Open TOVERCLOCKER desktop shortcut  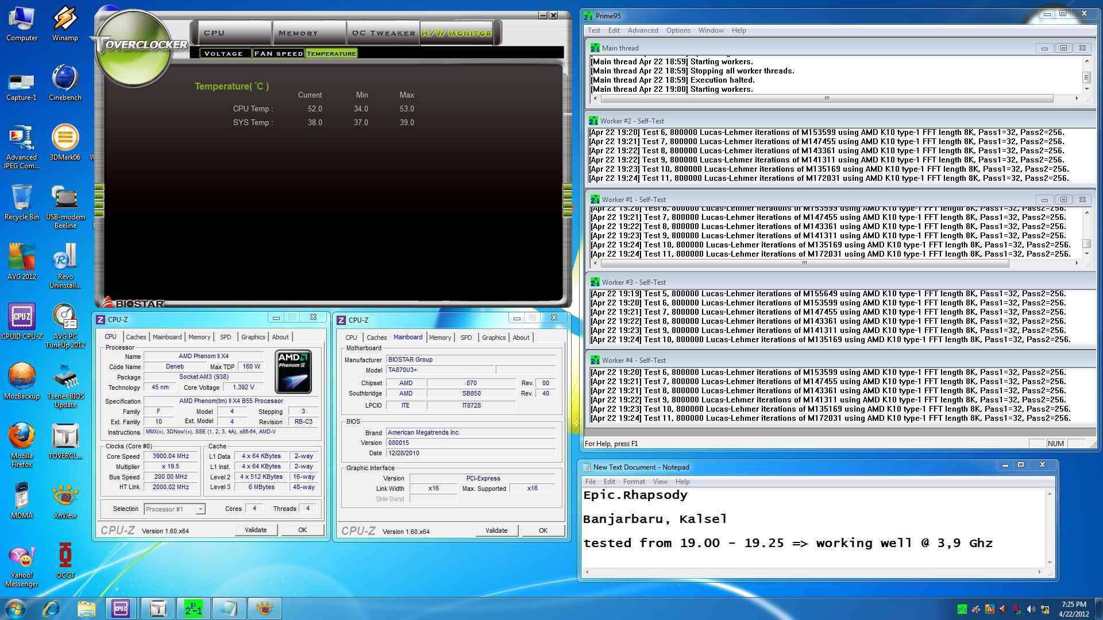point(65,441)
